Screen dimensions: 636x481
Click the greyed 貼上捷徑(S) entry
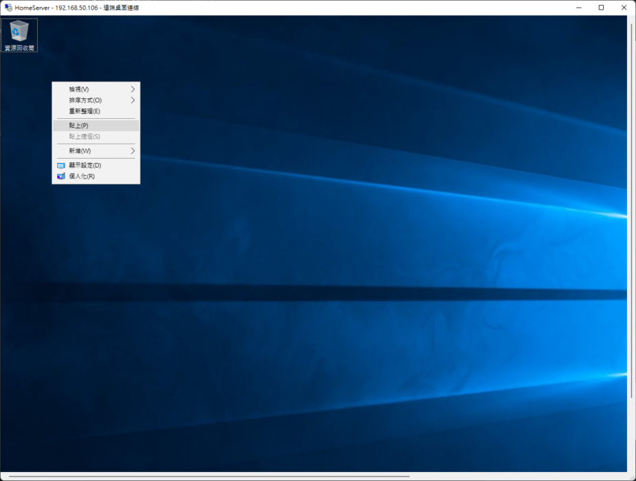96,136
